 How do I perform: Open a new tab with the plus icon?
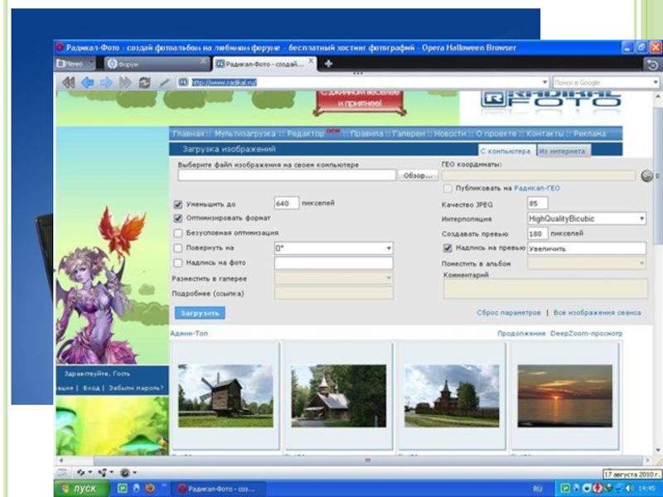(x=328, y=63)
